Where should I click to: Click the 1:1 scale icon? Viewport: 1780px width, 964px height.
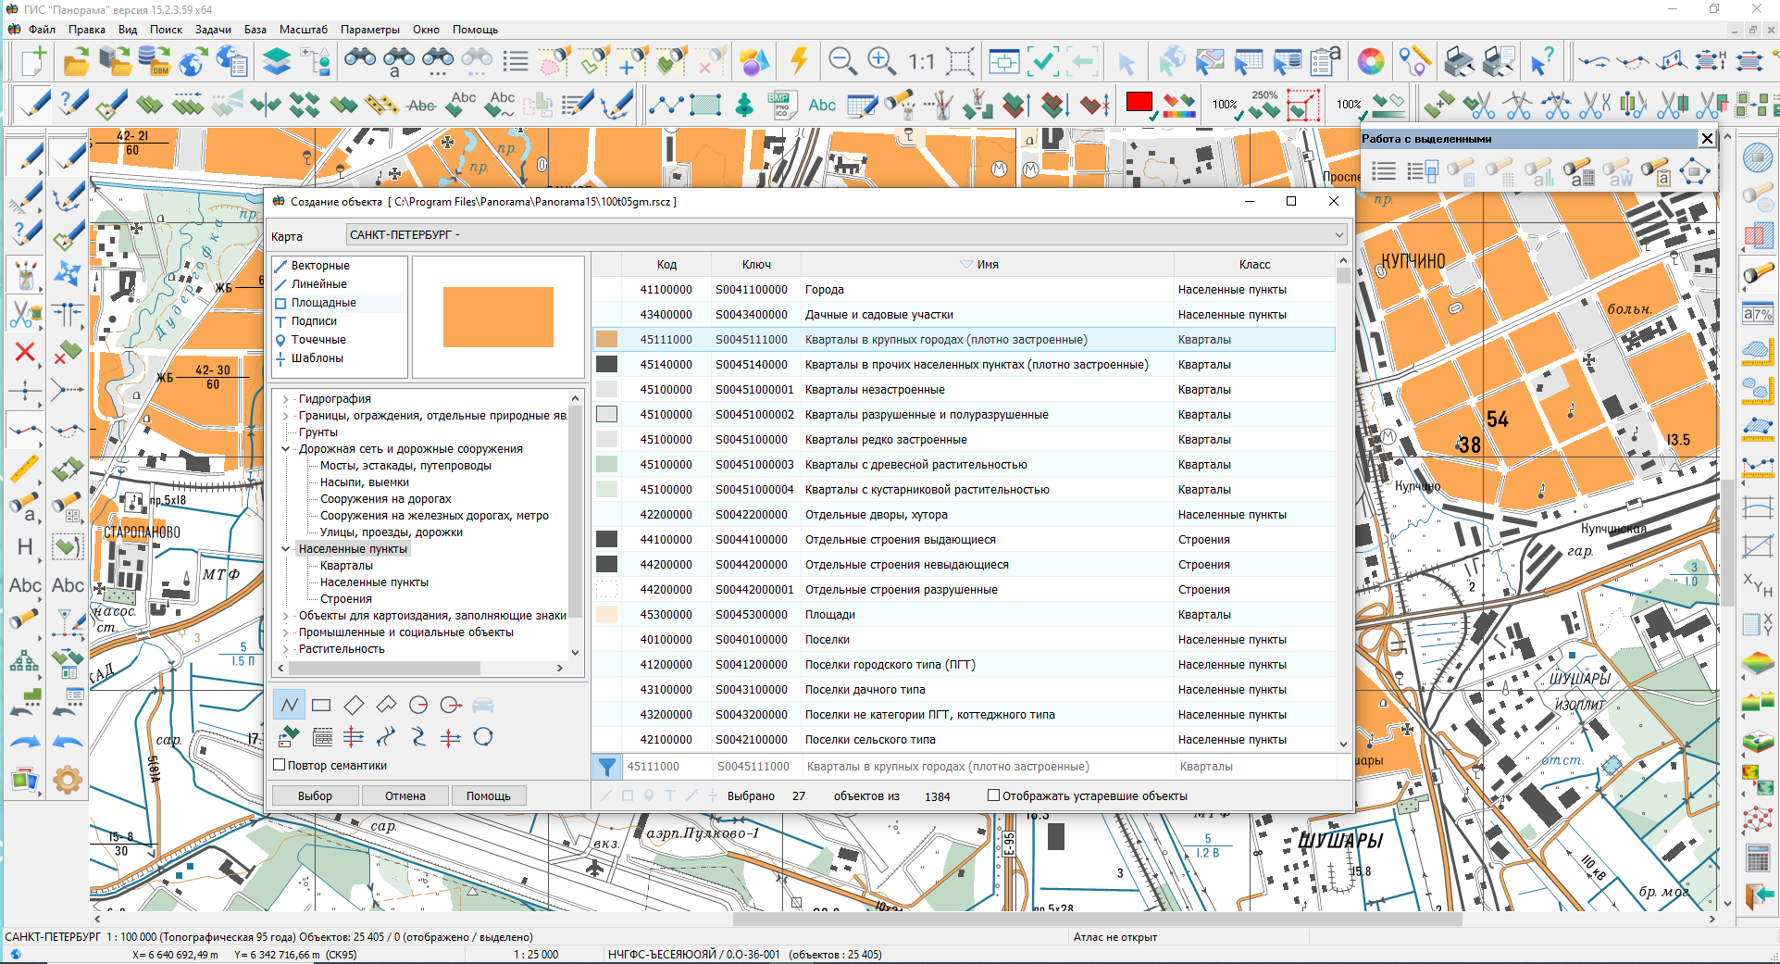click(921, 62)
